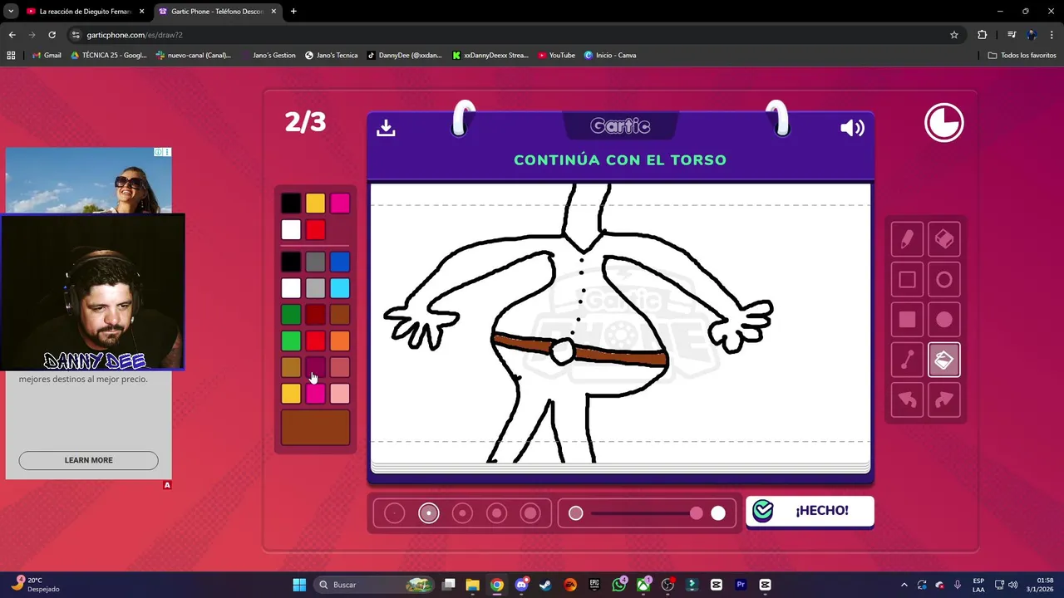Pick the orange color swatch
This screenshot has height=598, width=1064.
[340, 341]
